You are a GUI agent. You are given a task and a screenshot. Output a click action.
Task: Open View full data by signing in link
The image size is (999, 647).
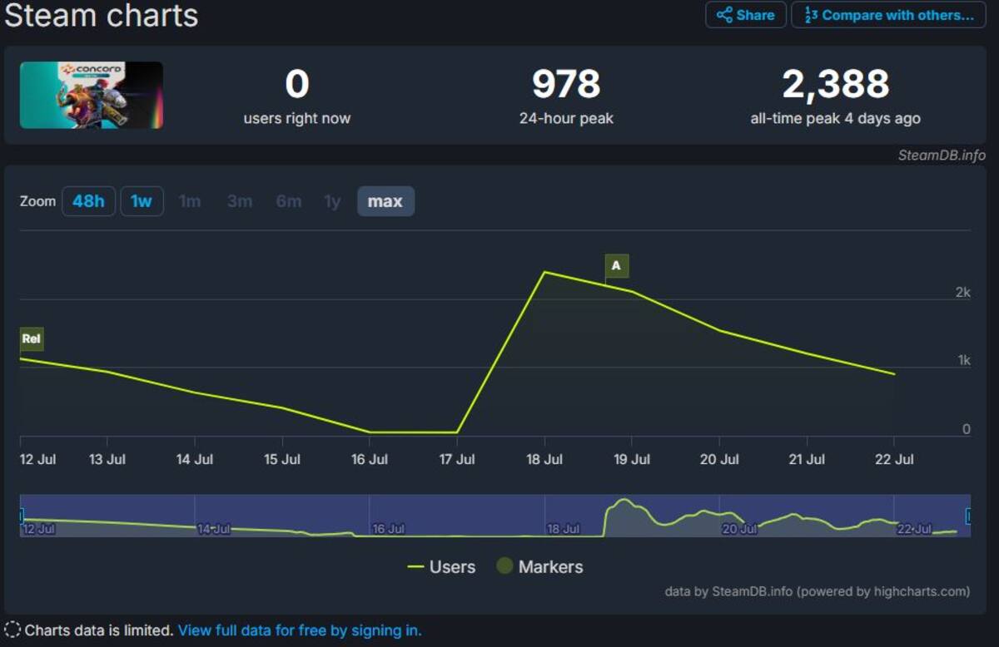click(x=300, y=630)
